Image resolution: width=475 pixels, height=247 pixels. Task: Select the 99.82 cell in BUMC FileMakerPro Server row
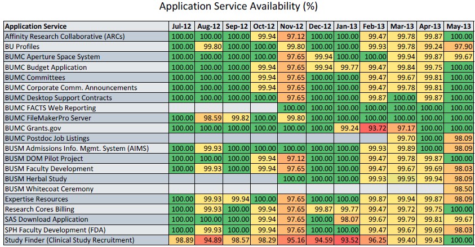coord(237,118)
